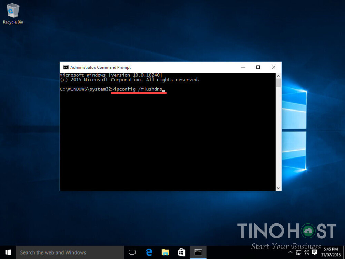Open the Store app from the taskbar
The image size is (345, 259).
tap(182, 252)
